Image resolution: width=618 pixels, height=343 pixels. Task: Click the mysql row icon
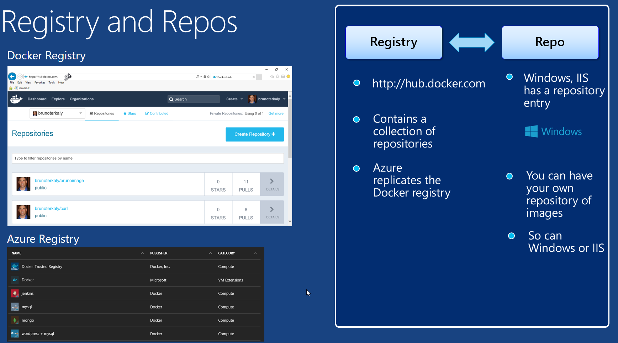15,307
